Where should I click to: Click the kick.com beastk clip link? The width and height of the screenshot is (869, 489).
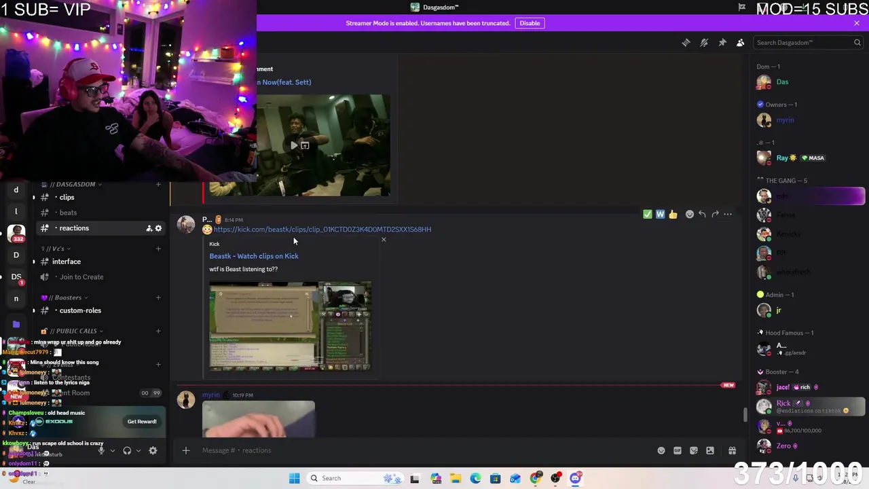[322, 230]
